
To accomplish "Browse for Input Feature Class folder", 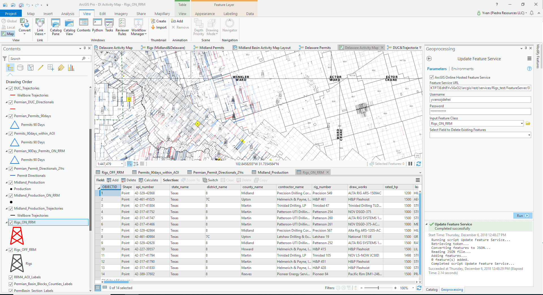I will coord(528,124).
